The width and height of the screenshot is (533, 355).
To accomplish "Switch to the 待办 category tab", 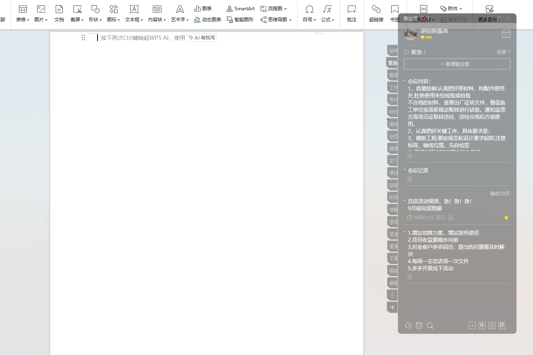I will [392, 112].
